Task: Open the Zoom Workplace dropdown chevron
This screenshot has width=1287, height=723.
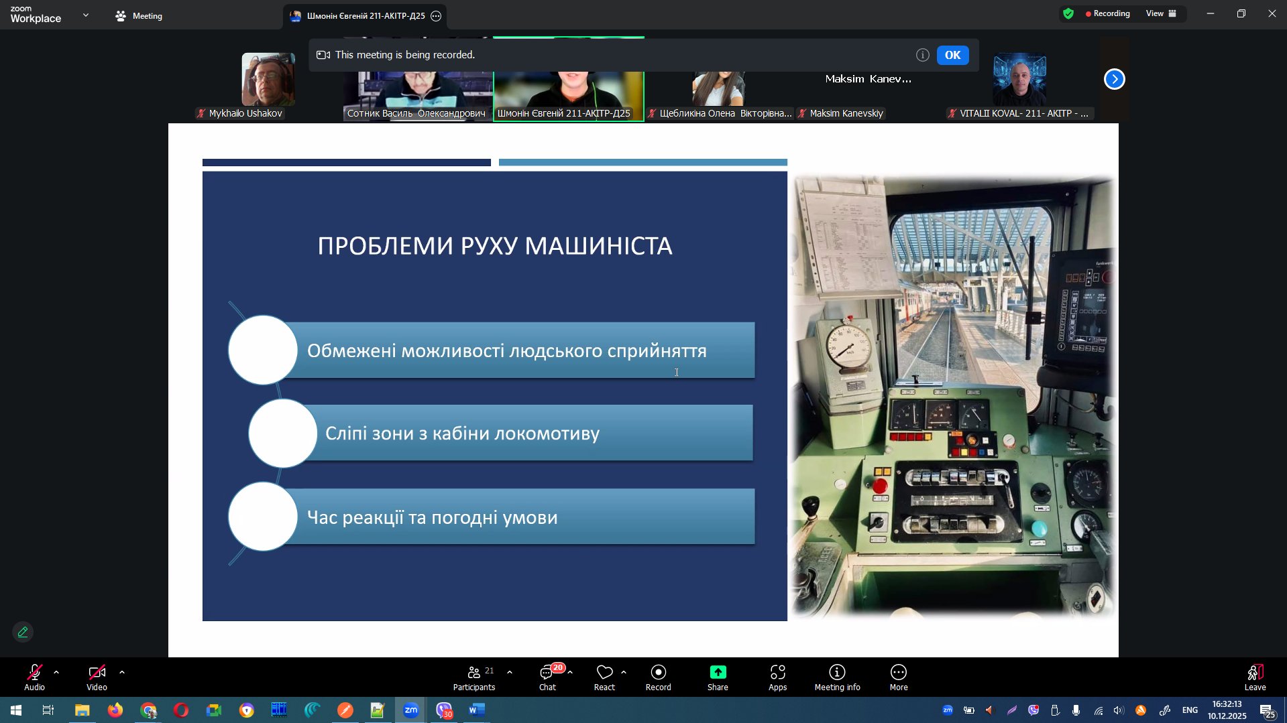Action: coord(86,15)
